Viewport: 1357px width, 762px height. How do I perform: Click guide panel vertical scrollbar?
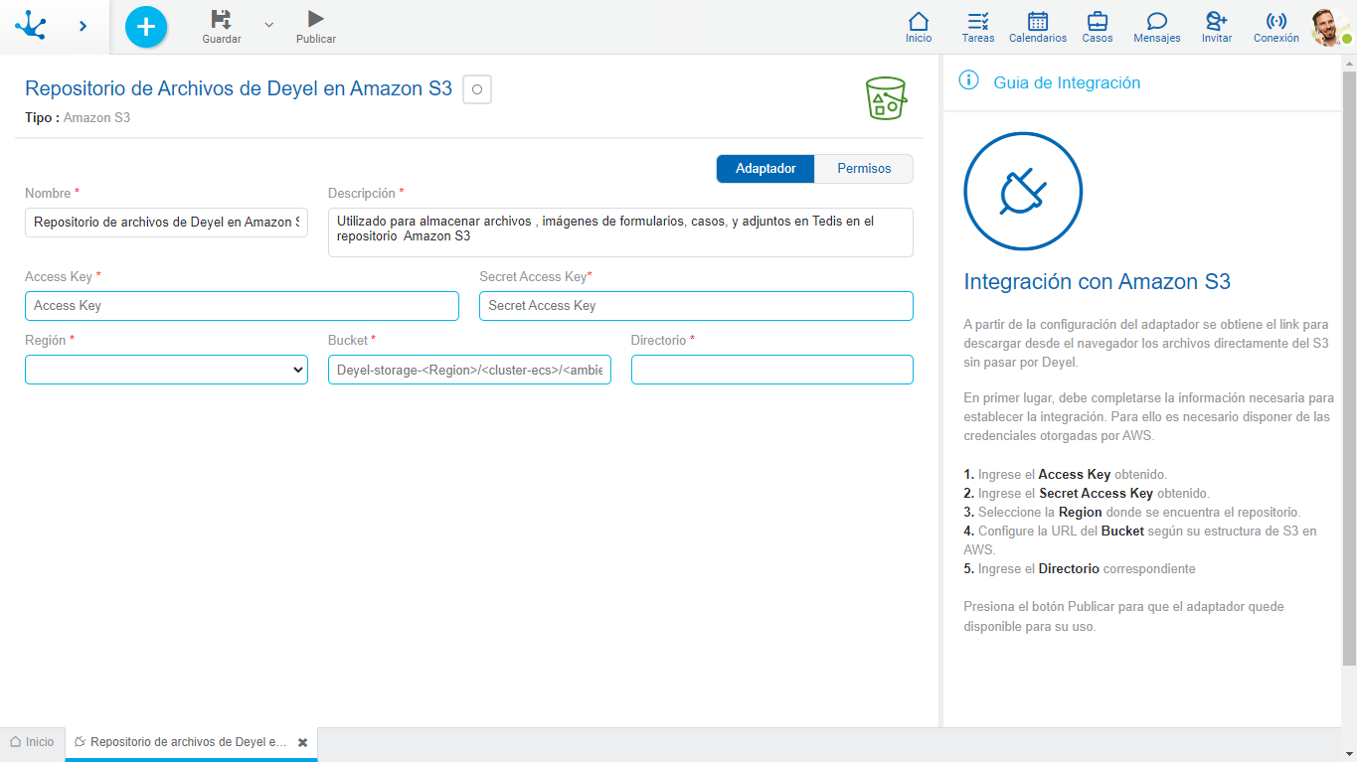click(x=1349, y=368)
